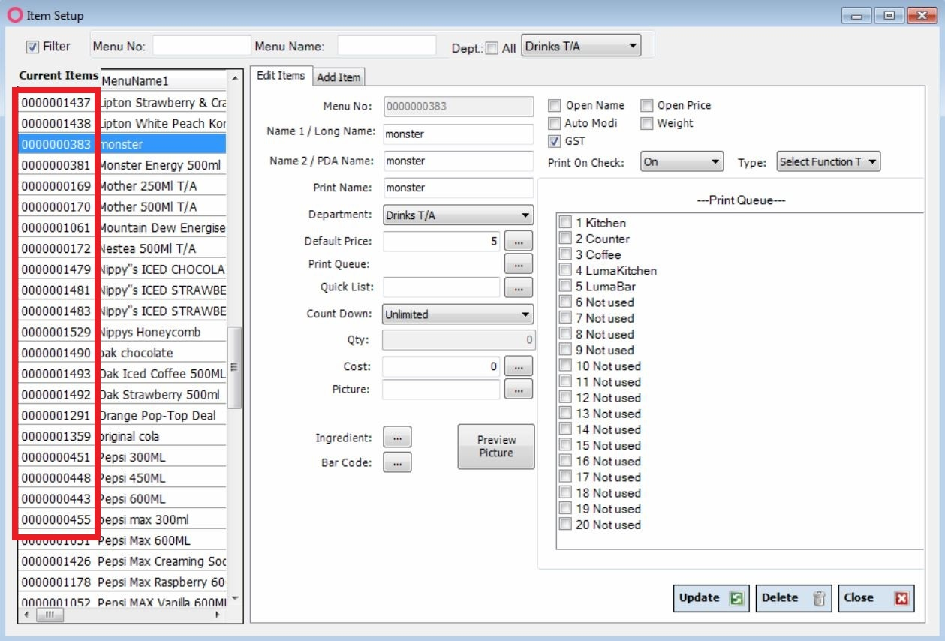Click the Menu Name filter field
945x641 pixels.
coord(387,46)
